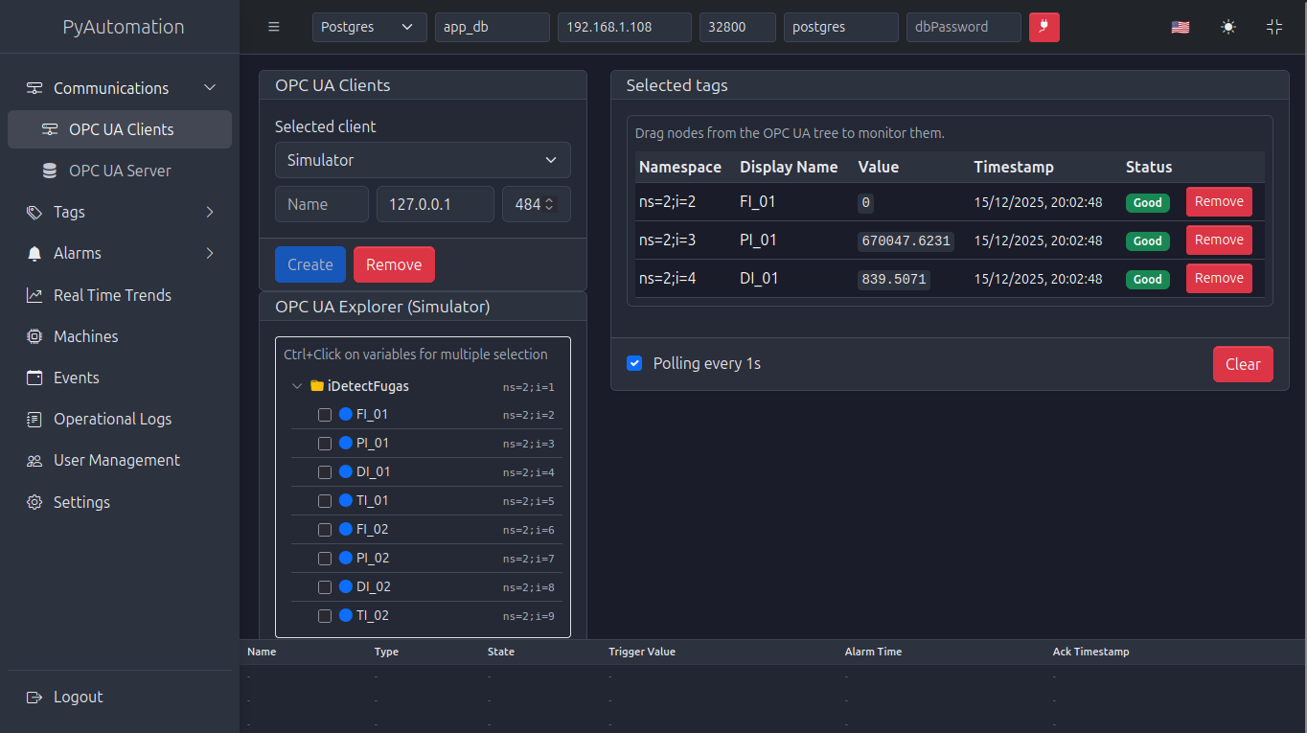Click the blue variable icon of PI_02
Screen dimensions: 1307x733
click(x=346, y=558)
